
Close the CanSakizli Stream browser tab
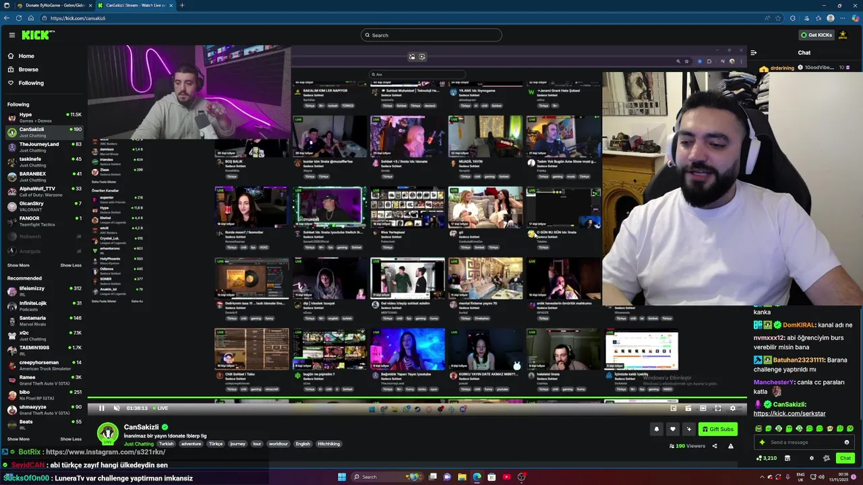coord(171,5)
